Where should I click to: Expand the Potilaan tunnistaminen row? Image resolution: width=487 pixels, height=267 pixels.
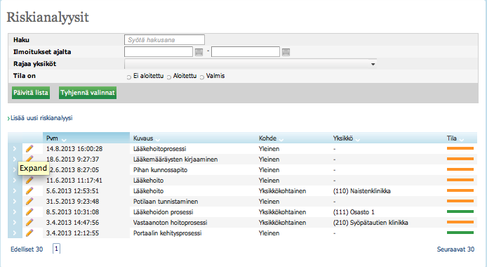15,202
